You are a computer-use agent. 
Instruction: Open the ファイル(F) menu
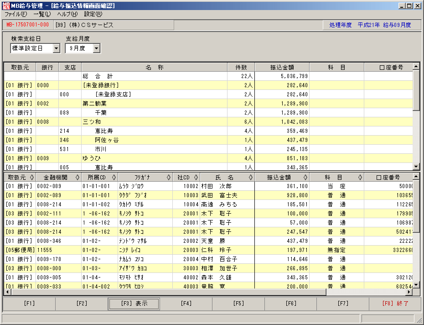pos(16,14)
